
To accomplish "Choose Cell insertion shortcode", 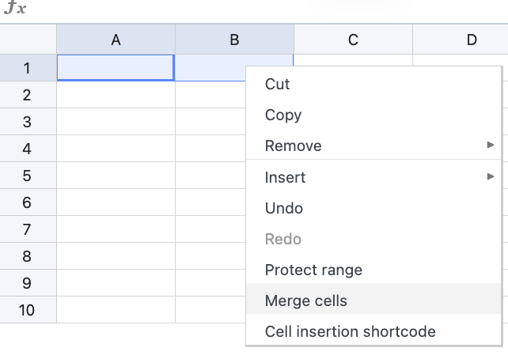I will point(351,331).
